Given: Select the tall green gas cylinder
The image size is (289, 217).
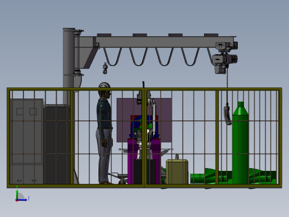Looking at the screenshot, I should coord(240,143).
